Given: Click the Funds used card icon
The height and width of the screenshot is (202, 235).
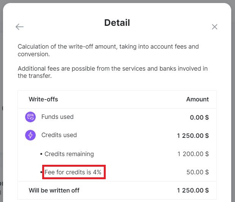Looking at the screenshot, I should coord(30,117).
